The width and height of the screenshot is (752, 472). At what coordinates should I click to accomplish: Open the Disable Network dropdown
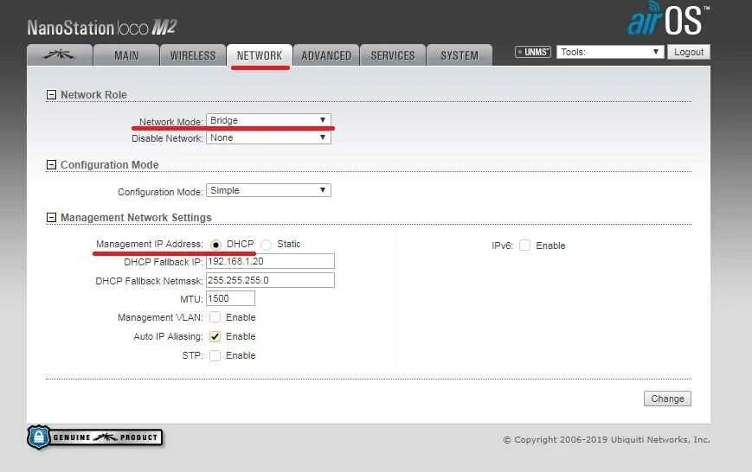click(268, 137)
